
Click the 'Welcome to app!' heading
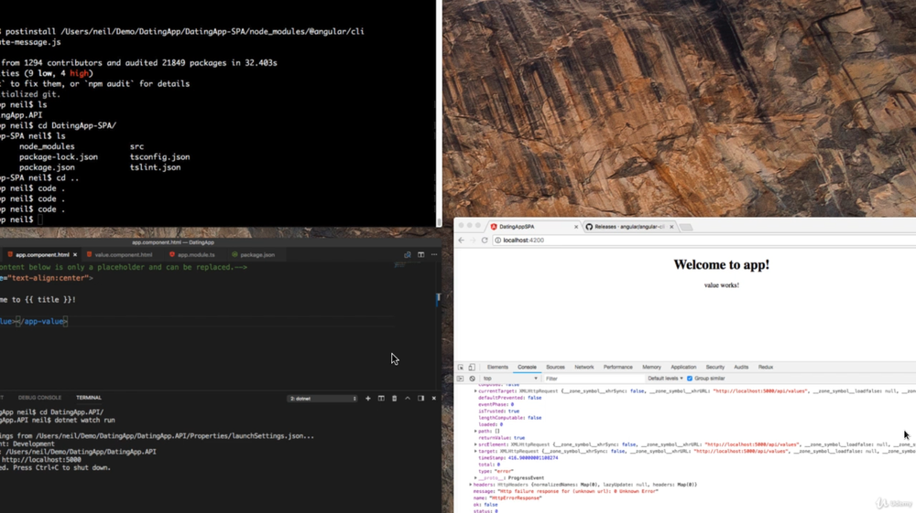pos(722,264)
